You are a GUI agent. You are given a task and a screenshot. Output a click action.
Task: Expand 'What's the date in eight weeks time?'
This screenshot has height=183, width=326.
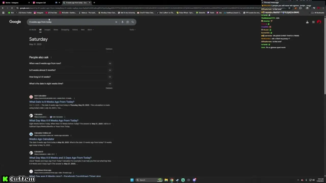tap(71, 84)
